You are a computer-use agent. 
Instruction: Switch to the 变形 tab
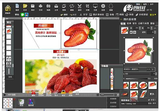[134, 24]
